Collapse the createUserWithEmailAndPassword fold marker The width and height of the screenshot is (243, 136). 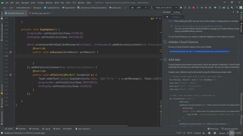14,45
